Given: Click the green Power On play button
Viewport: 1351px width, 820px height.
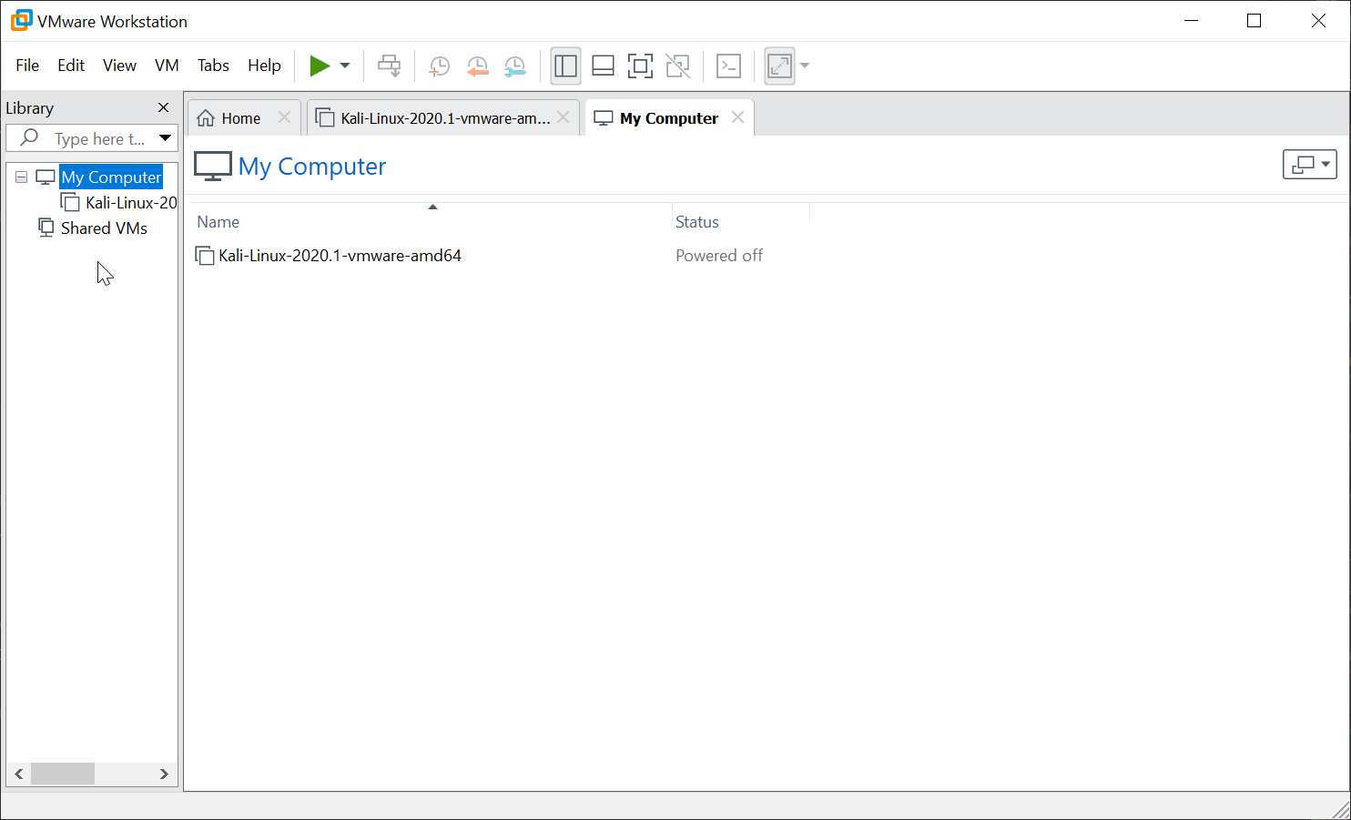Looking at the screenshot, I should 320,66.
